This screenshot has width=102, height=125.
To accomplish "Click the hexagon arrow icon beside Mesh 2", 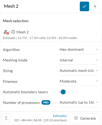I will coord(13,32).
